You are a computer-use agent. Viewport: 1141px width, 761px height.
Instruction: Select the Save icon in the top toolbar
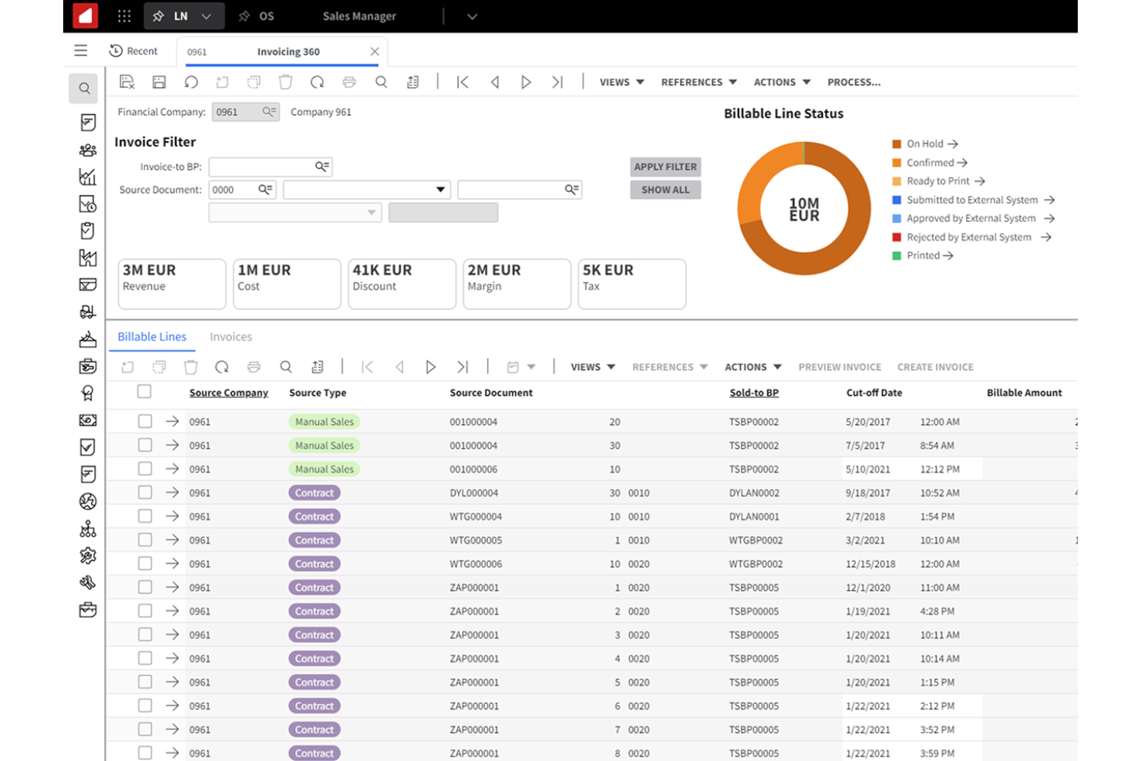159,82
